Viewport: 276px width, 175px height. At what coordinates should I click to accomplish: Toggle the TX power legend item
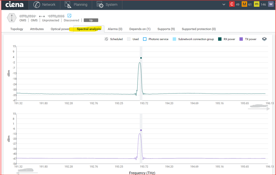pos(248,39)
